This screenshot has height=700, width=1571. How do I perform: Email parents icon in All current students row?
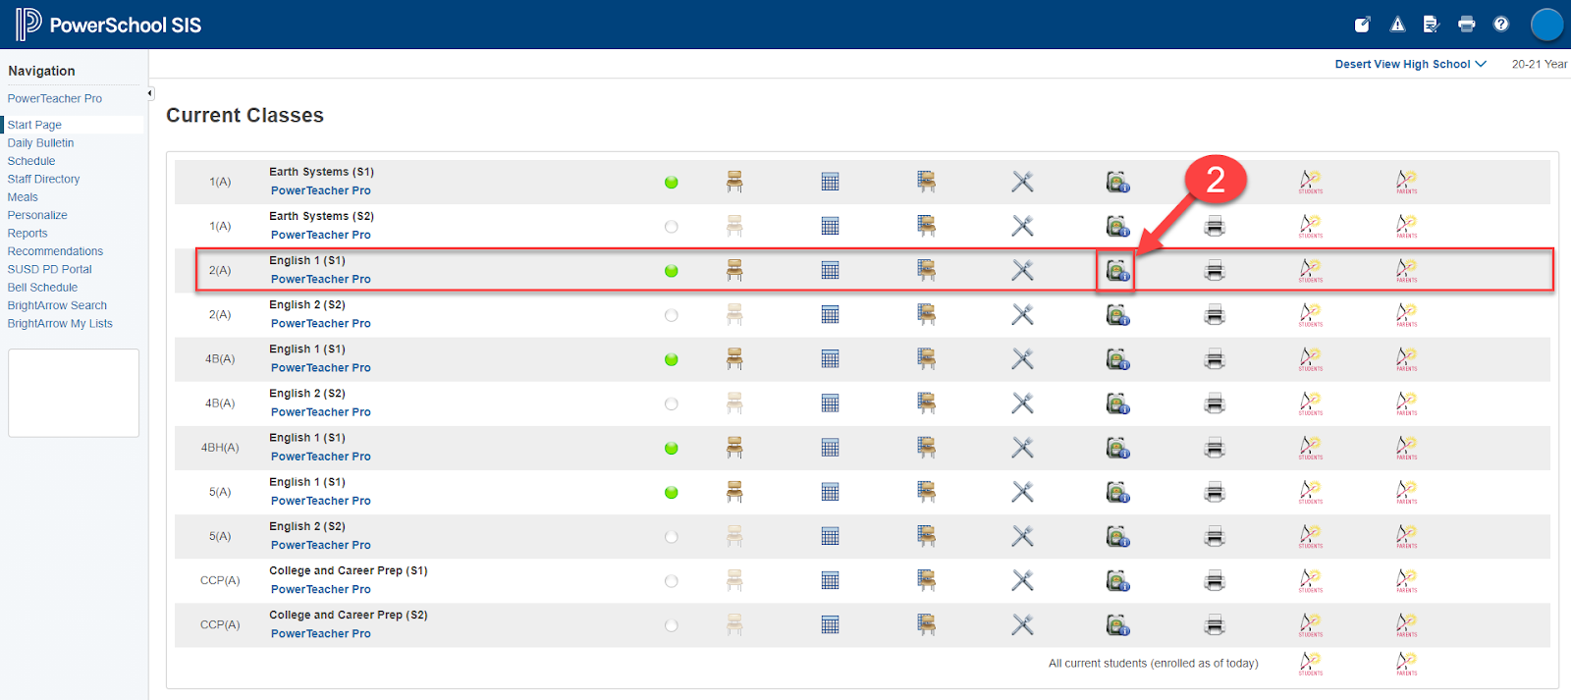[1407, 664]
